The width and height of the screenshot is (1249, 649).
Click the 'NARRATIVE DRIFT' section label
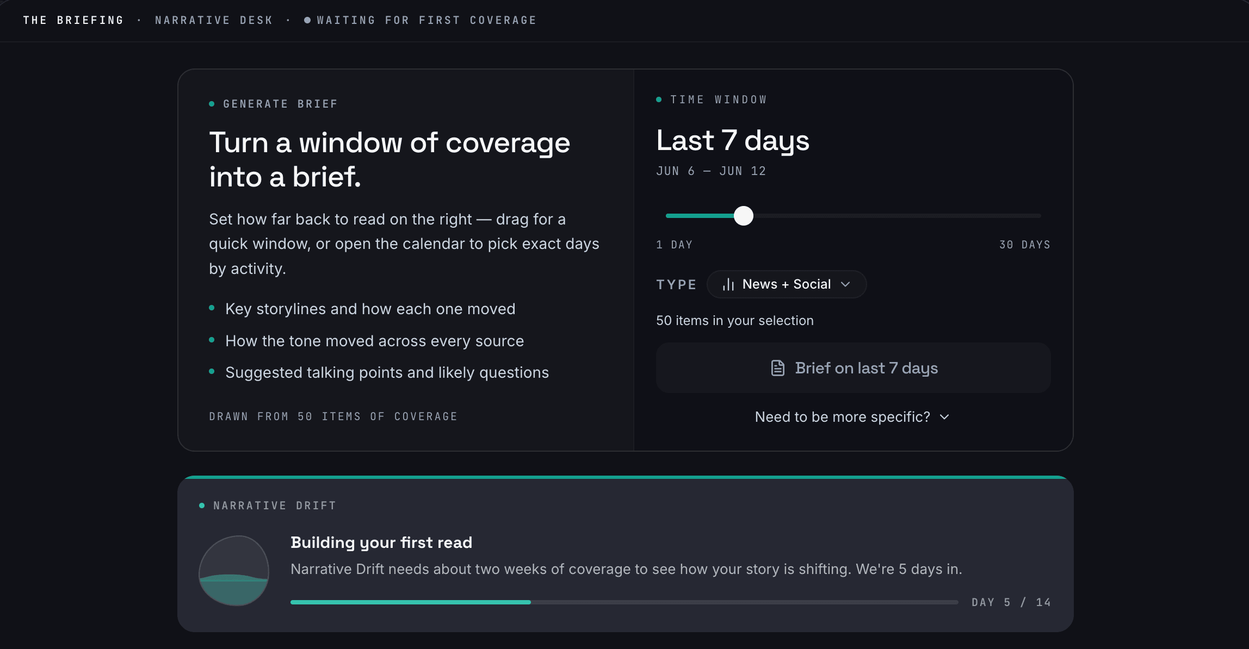click(x=275, y=506)
